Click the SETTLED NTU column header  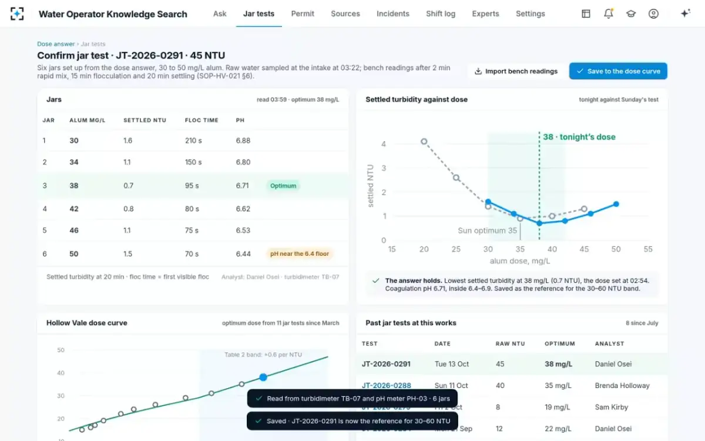[145, 120]
